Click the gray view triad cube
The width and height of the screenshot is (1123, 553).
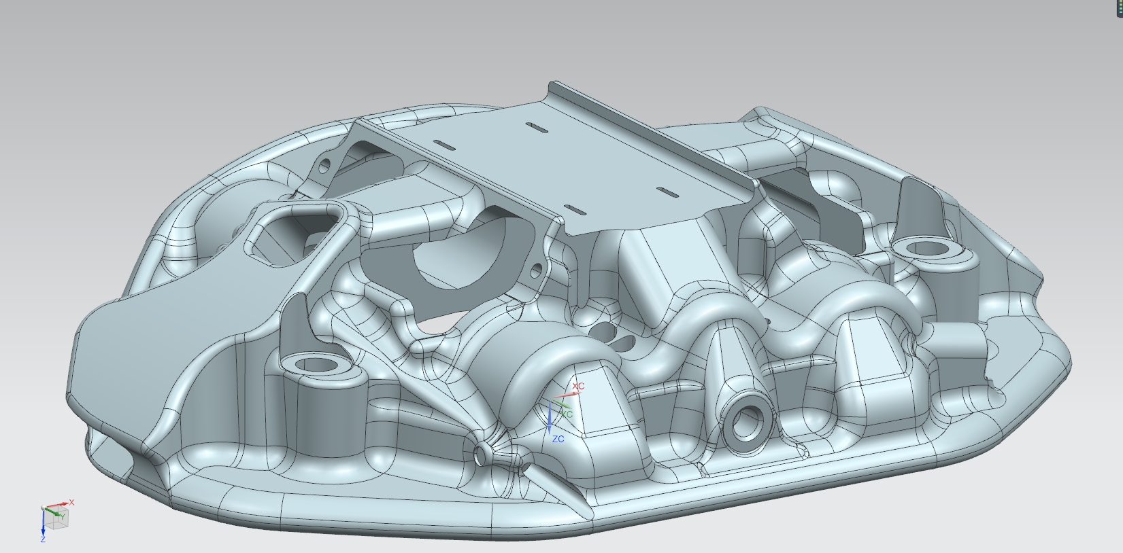click(x=58, y=518)
